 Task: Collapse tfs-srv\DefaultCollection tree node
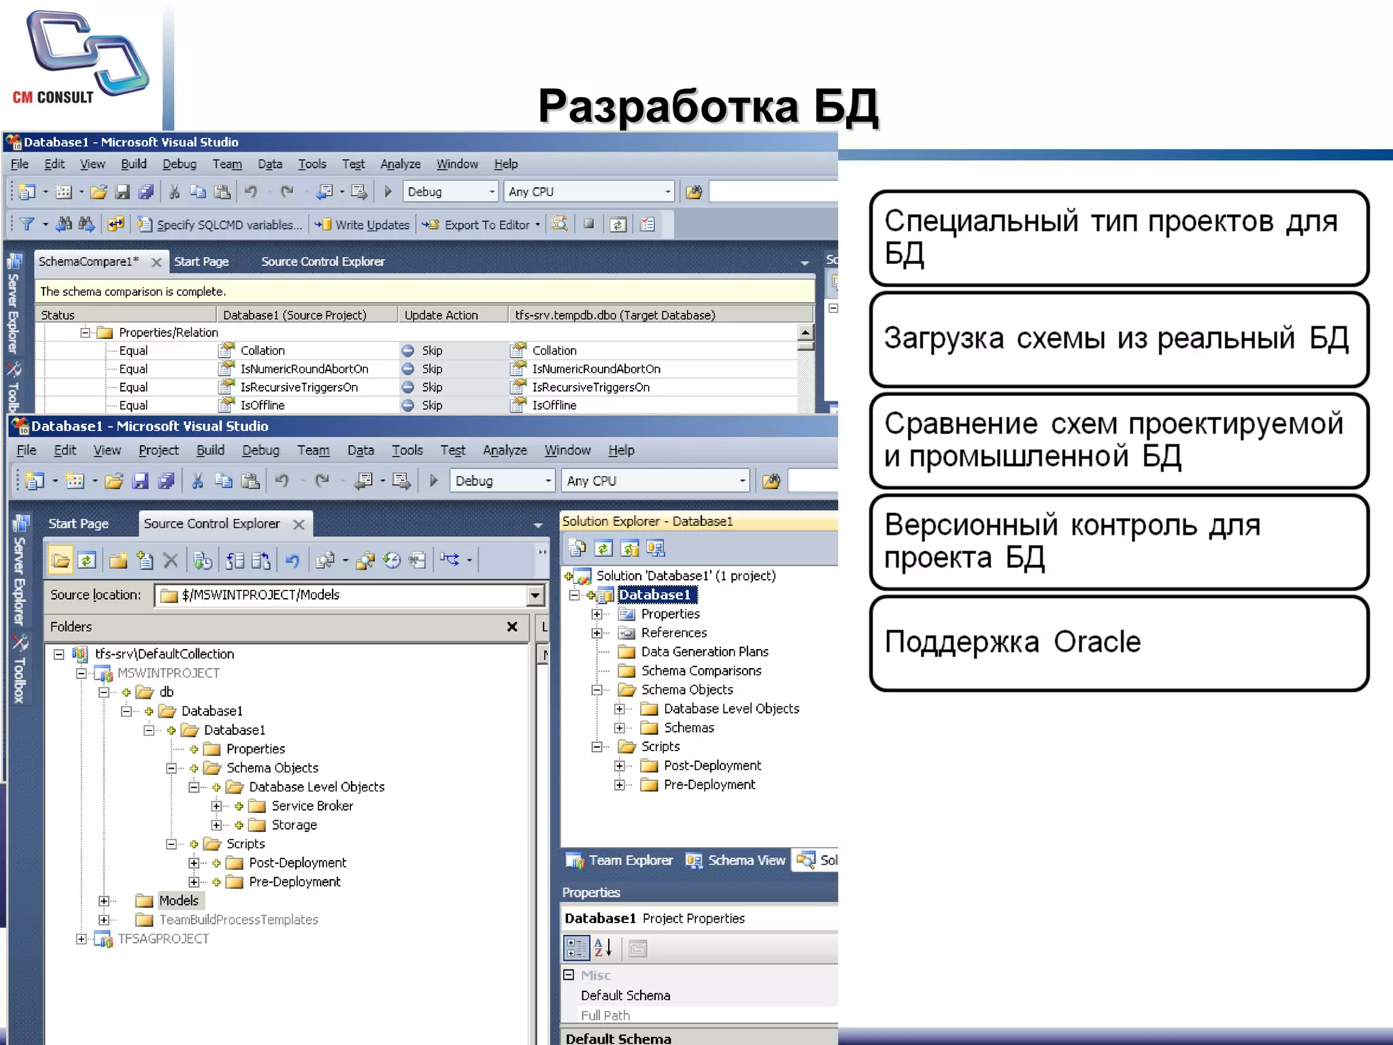[59, 654]
